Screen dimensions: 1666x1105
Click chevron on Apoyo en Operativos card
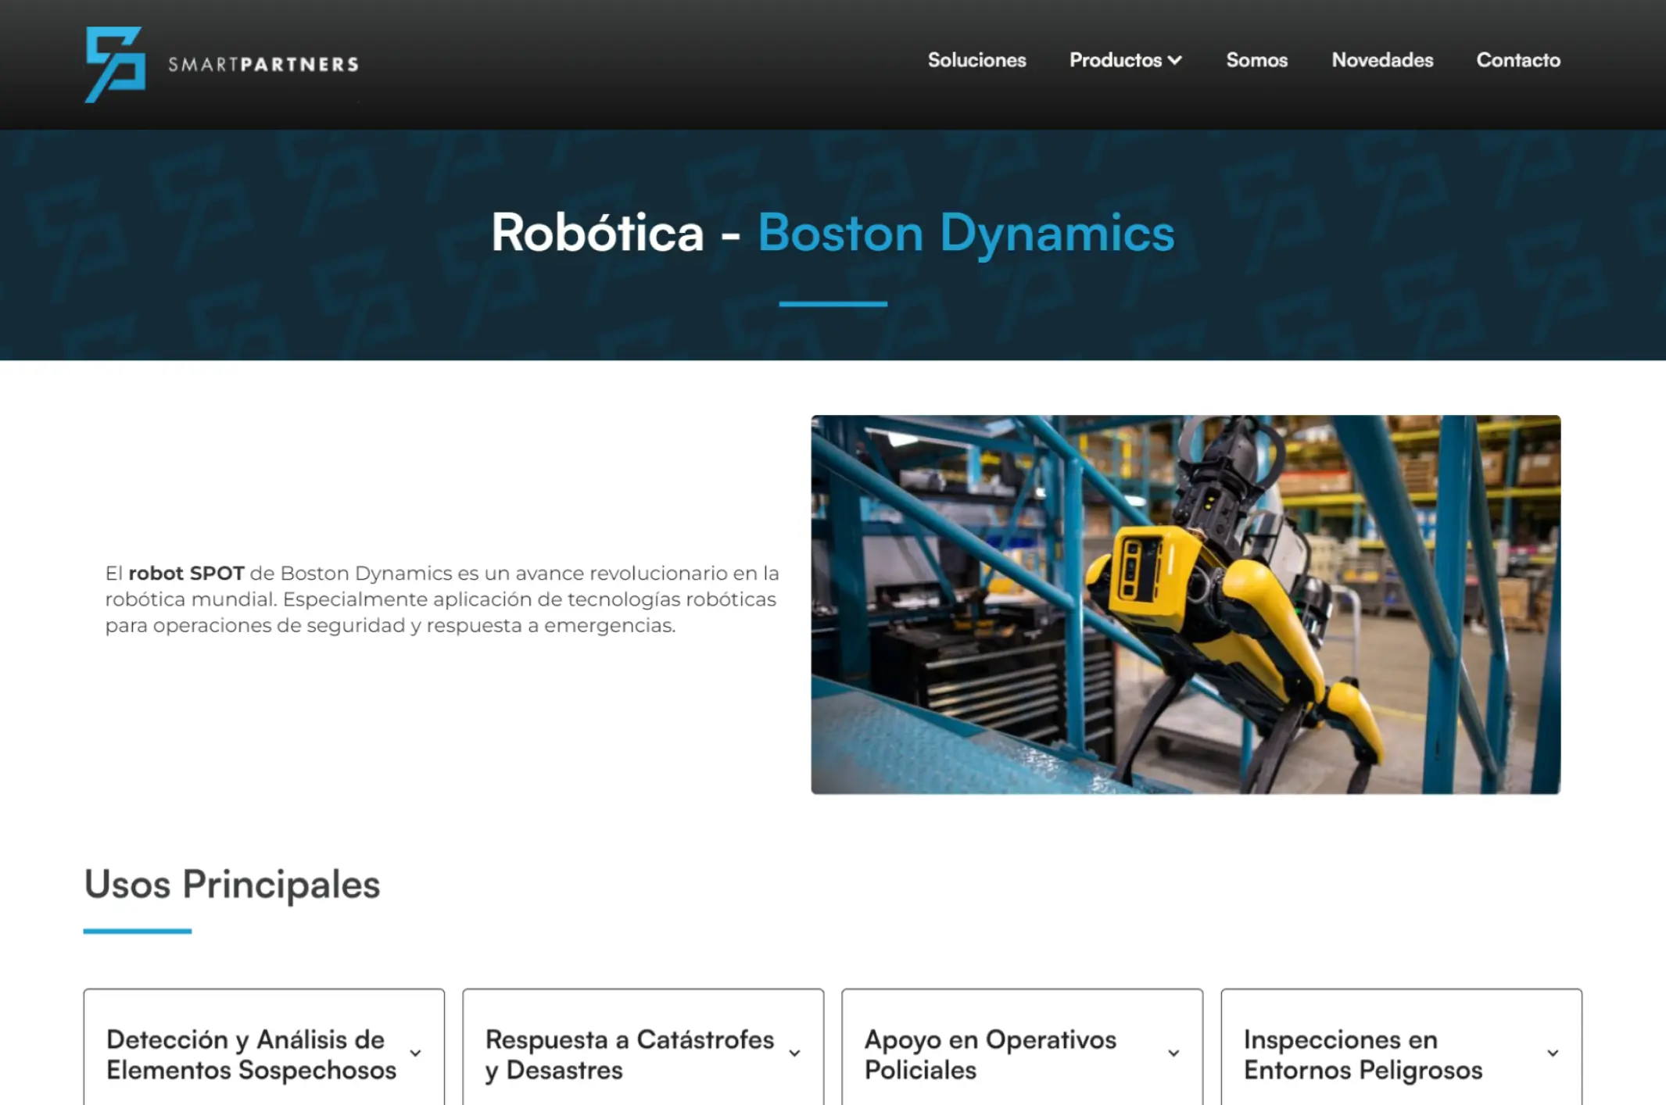(1174, 1053)
